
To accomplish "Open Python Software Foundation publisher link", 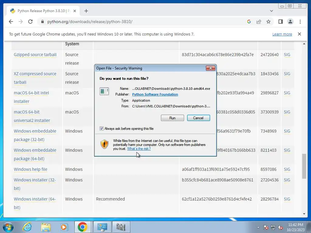I will click(x=155, y=94).
